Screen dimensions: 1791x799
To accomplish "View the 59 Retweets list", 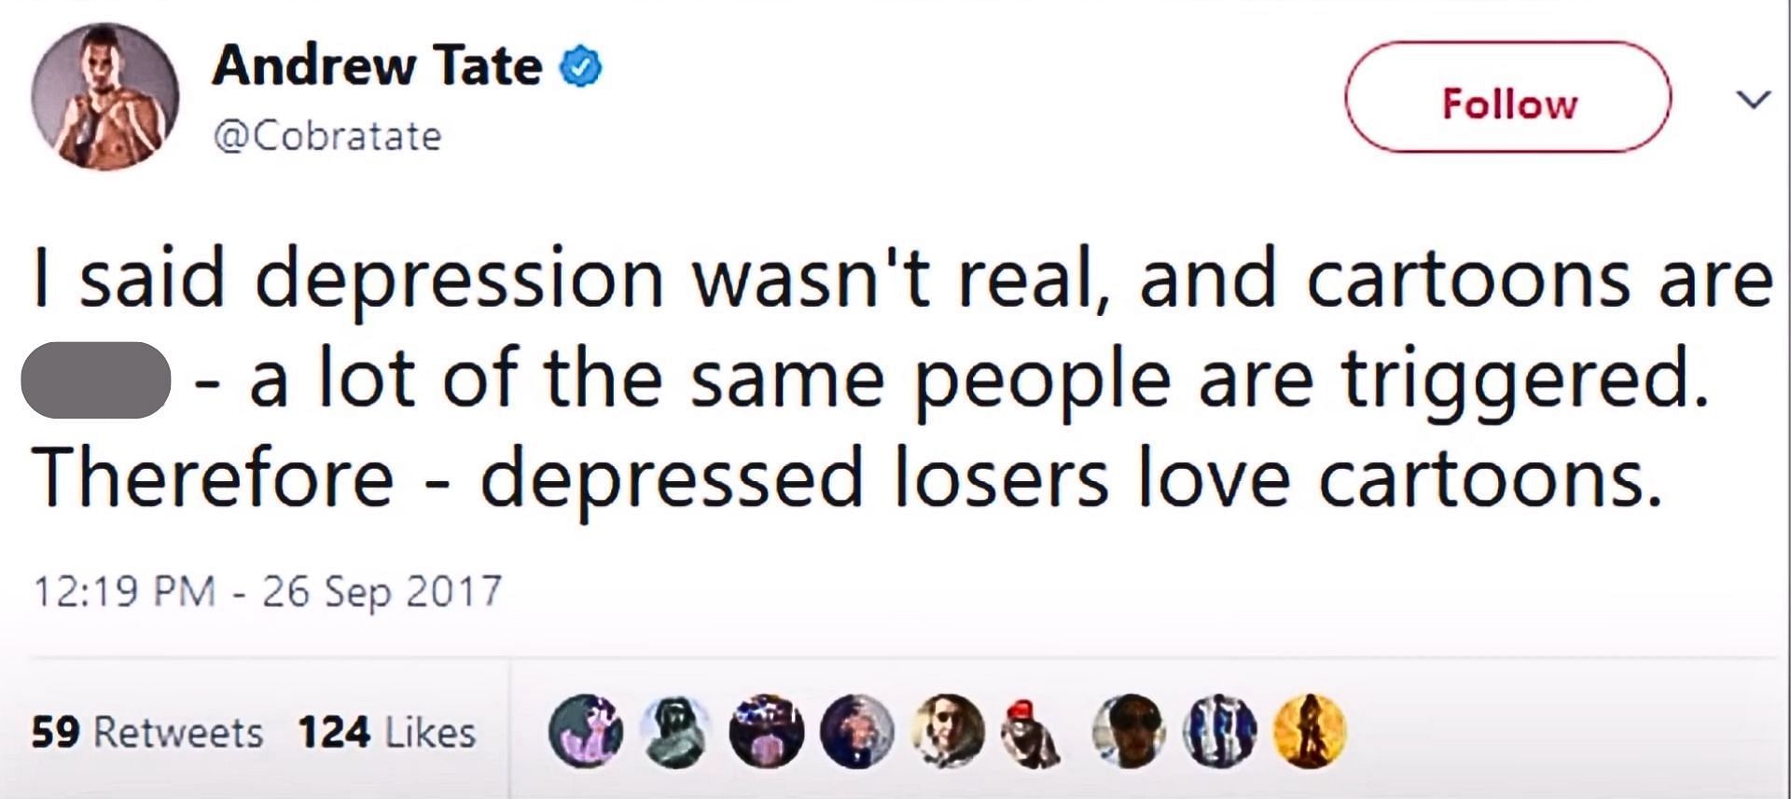I will 147,732.
